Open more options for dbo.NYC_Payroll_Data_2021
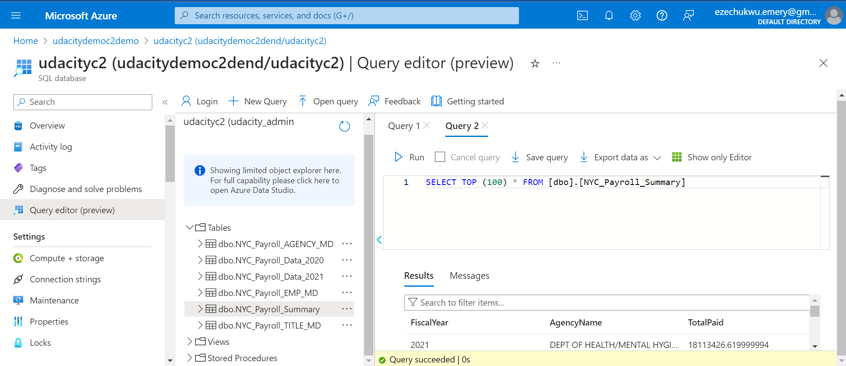The height and width of the screenshot is (366, 846). click(347, 276)
